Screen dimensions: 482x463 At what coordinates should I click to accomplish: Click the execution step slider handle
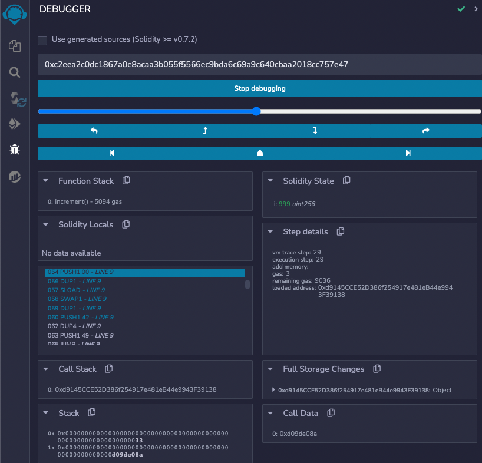coord(256,111)
